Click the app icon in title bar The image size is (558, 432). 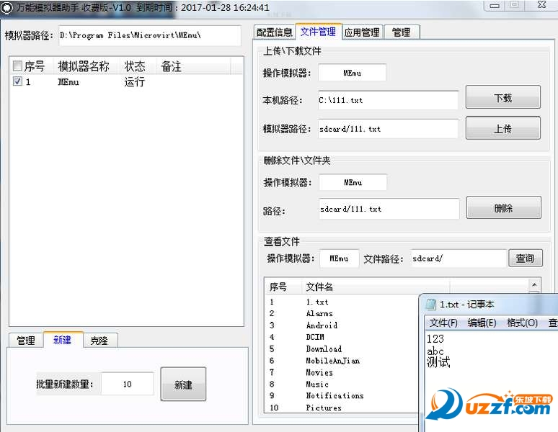(7, 7)
